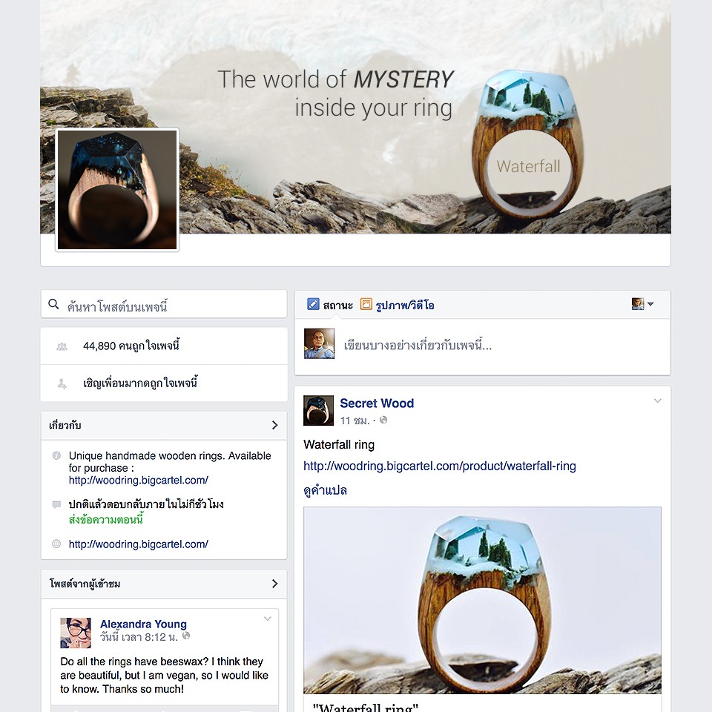712x712 pixels.
Task: Click the pencil status icon
Action: pyautogui.click(x=313, y=304)
